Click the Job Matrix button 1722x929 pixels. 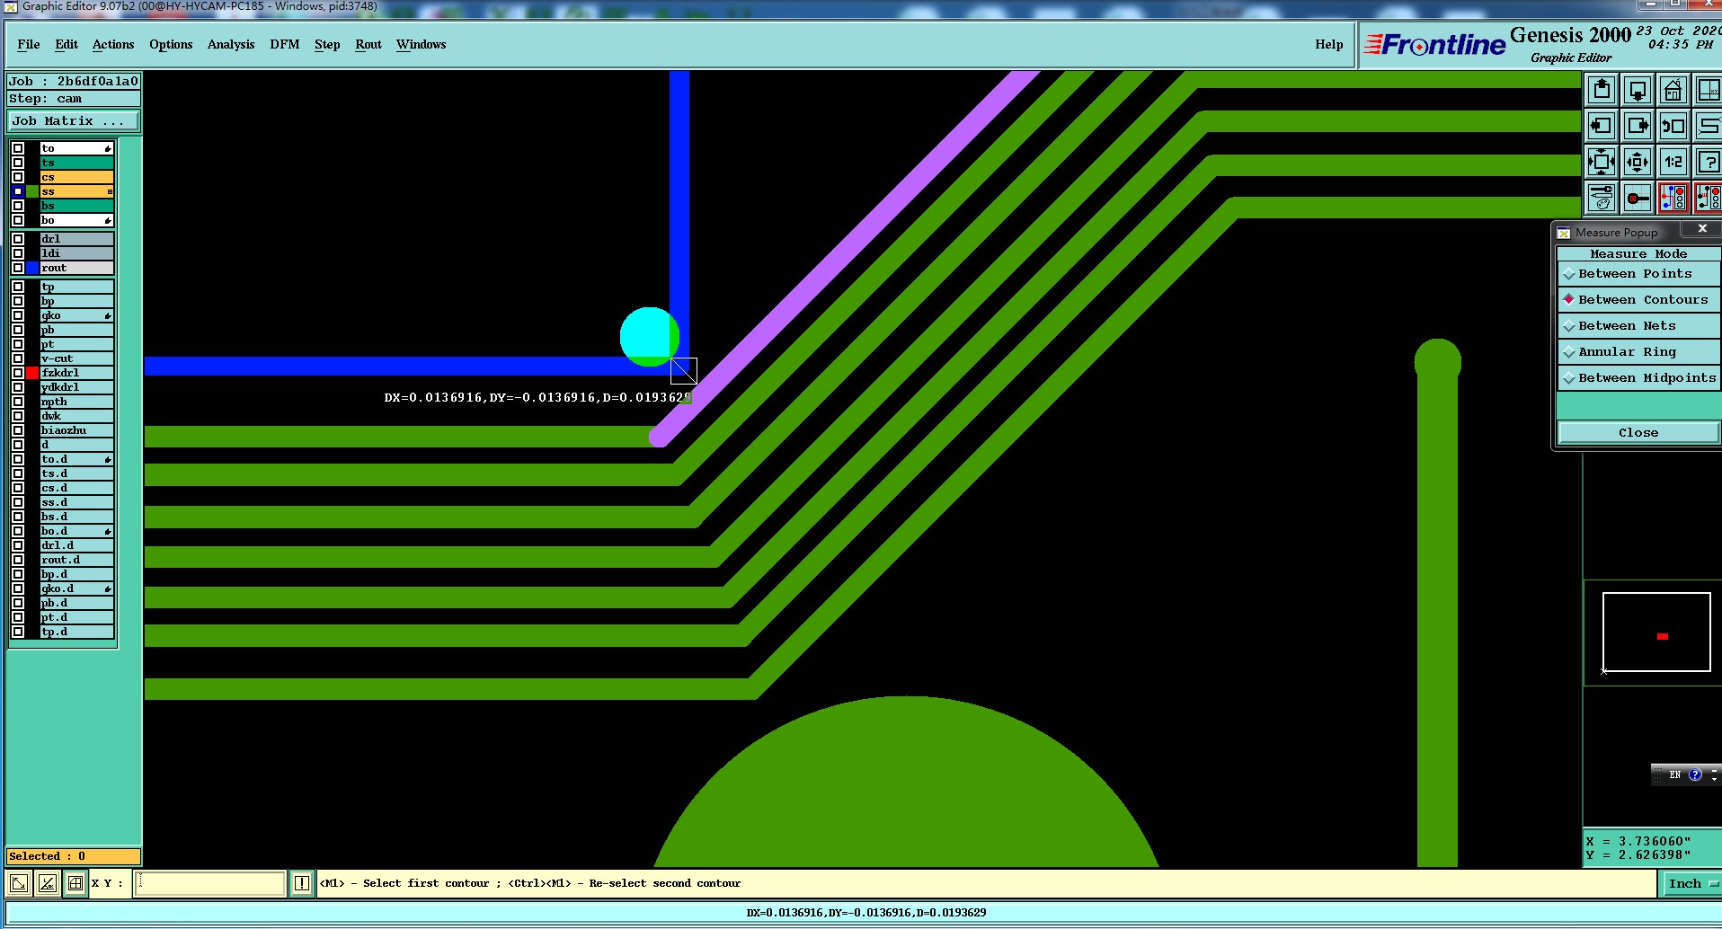(74, 120)
